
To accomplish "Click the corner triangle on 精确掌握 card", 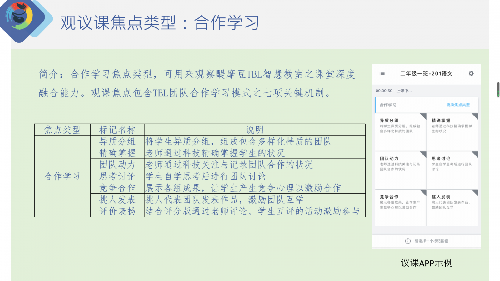I will coord(476,116).
